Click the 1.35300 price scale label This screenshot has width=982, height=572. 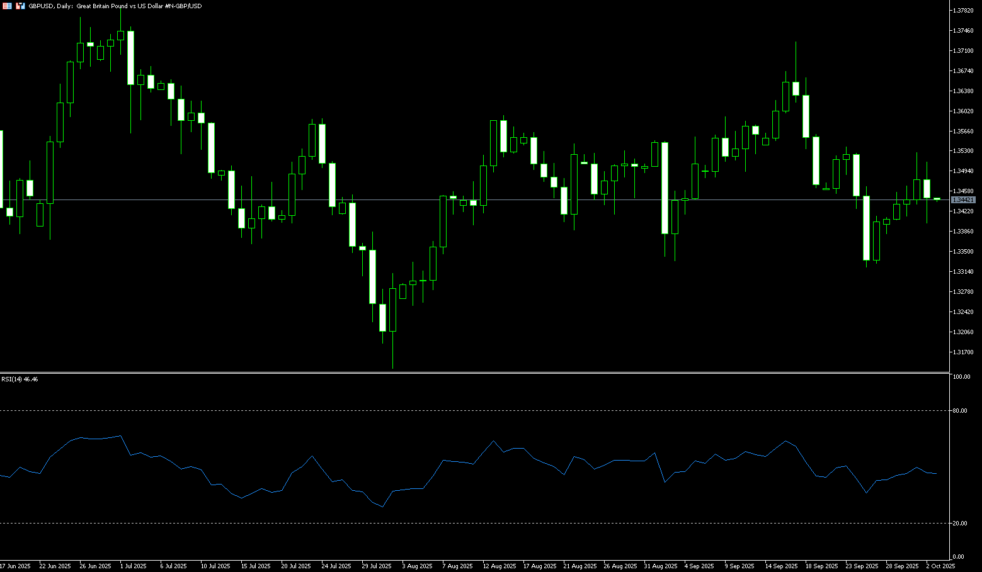(963, 151)
